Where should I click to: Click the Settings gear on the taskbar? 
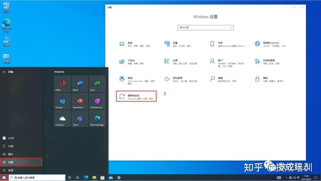coord(119,177)
